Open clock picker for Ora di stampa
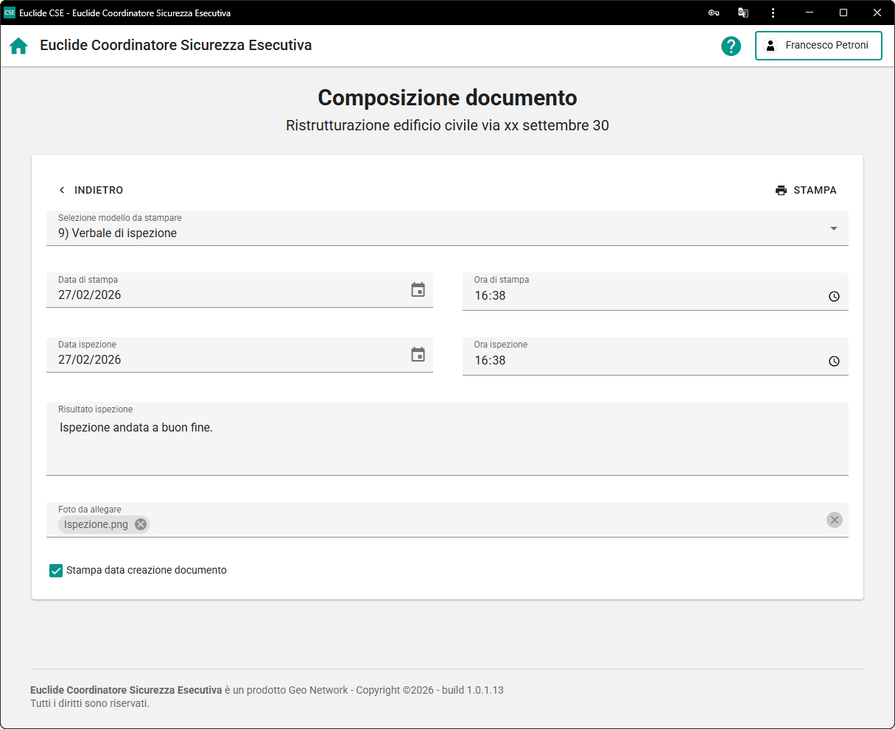 pyautogui.click(x=834, y=297)
